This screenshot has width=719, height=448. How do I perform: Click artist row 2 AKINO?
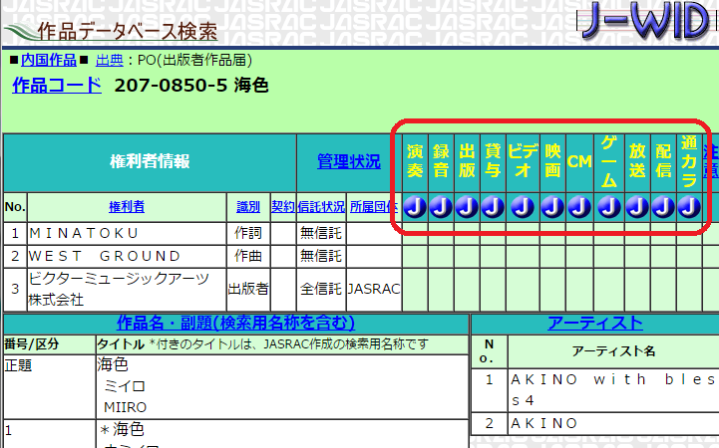(613, 423)
